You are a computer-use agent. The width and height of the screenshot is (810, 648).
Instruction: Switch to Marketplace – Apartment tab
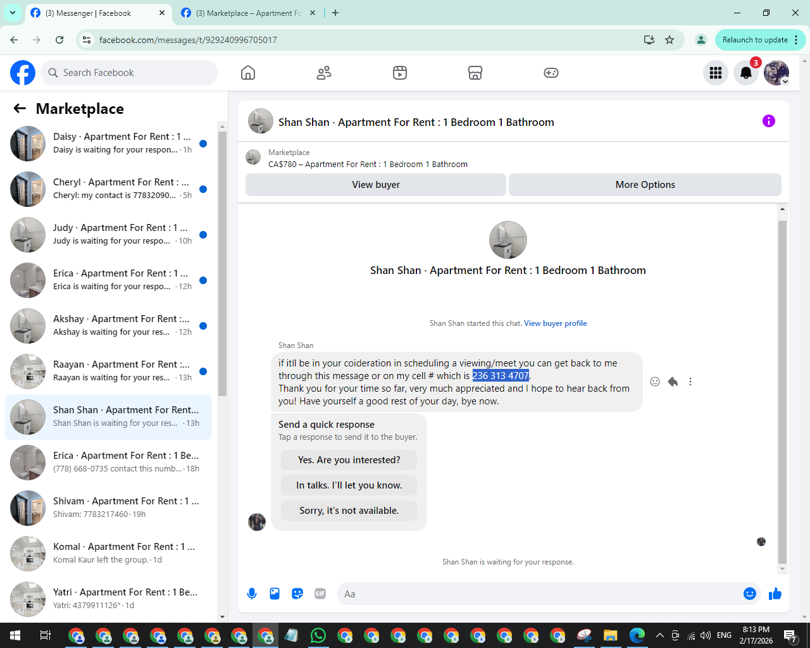247,13
